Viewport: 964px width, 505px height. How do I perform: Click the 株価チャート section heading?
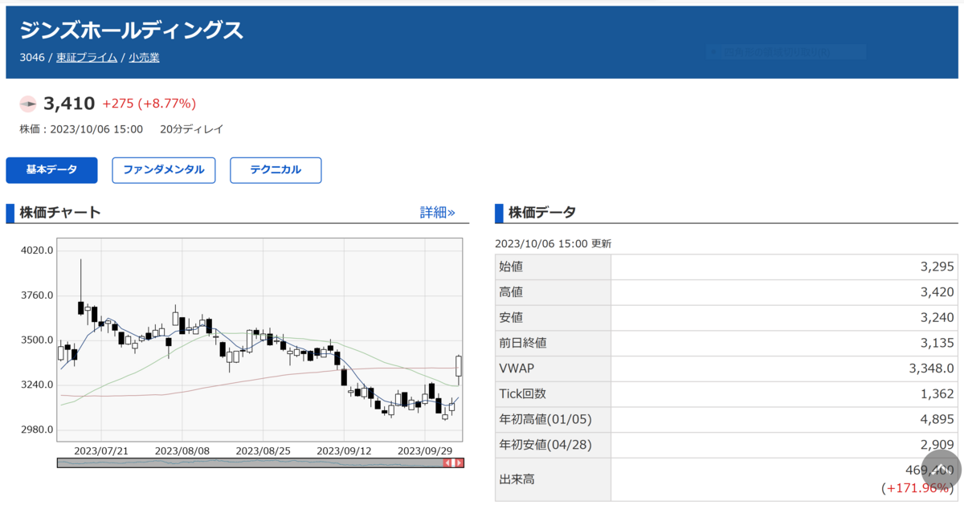(60, 213)
